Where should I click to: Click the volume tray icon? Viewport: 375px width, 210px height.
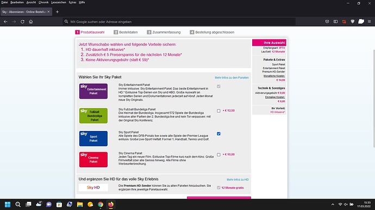click(346, 204)
